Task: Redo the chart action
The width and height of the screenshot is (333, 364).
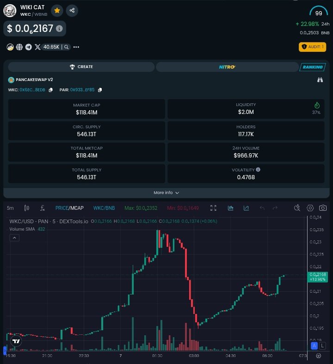Action: pyautogui.click(x=275, y=208)
